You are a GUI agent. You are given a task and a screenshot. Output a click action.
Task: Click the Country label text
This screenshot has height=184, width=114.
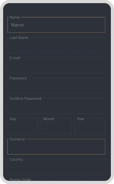[16, 160]
